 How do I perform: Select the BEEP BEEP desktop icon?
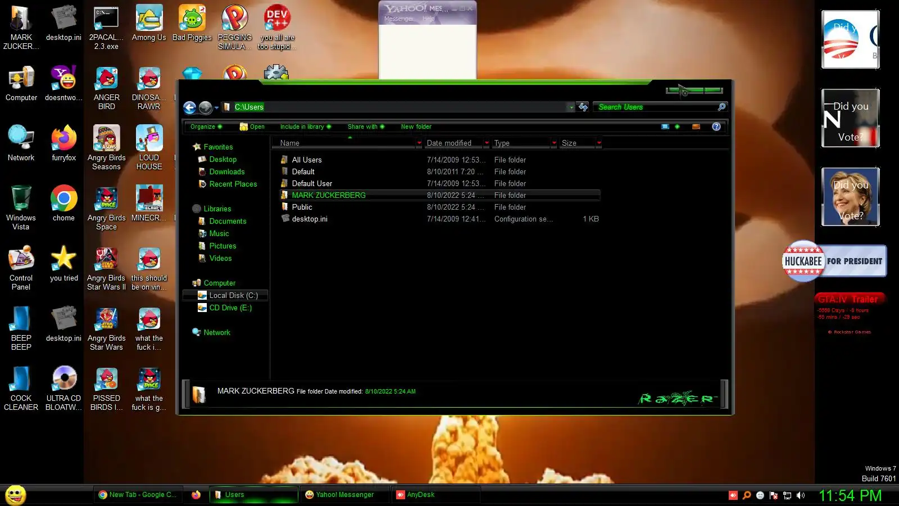coord(21,328)
